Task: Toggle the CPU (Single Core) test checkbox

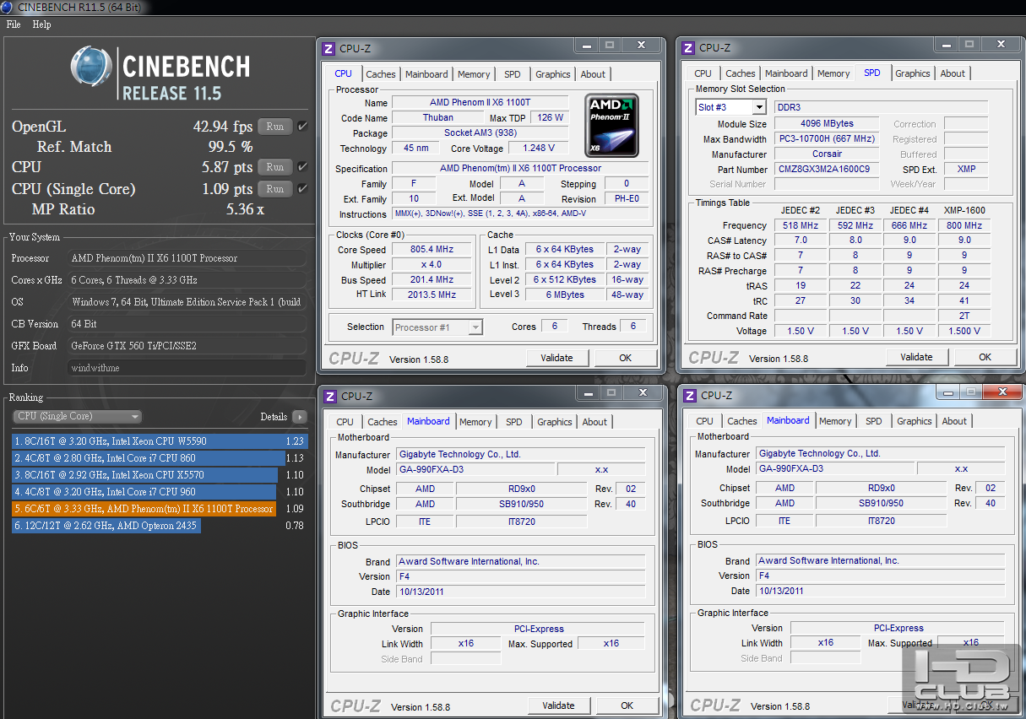Action: 302,188
